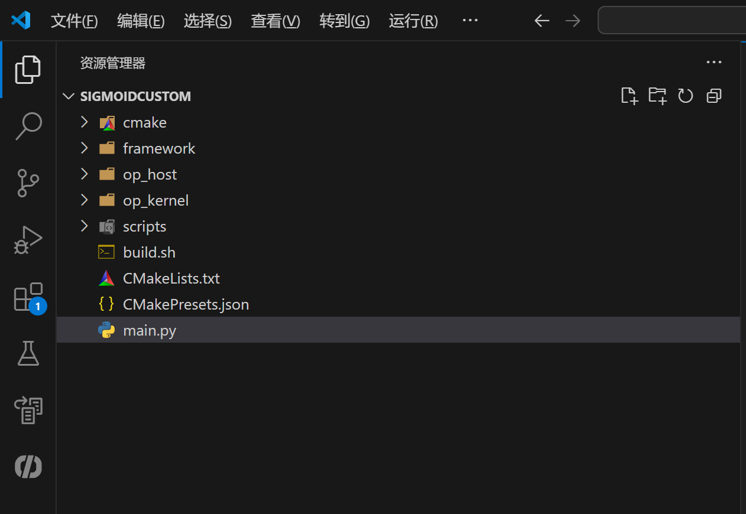Go forward with the right arrow
This screenshot has width=746, height=514.
pos(572,21)
